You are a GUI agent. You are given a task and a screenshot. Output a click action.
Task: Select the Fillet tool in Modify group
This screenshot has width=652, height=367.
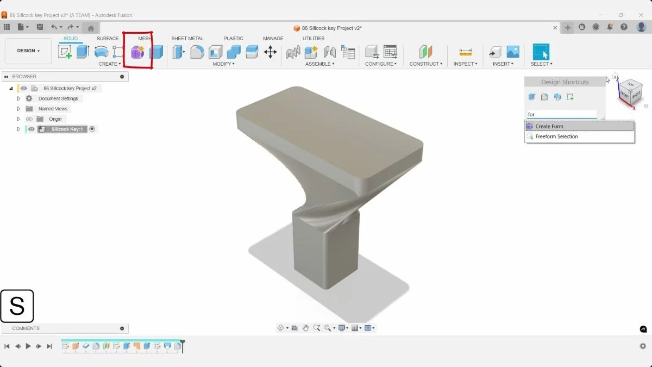197,52
